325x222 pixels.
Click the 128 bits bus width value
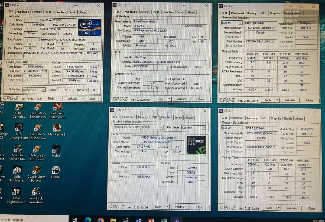pos(191,182)
